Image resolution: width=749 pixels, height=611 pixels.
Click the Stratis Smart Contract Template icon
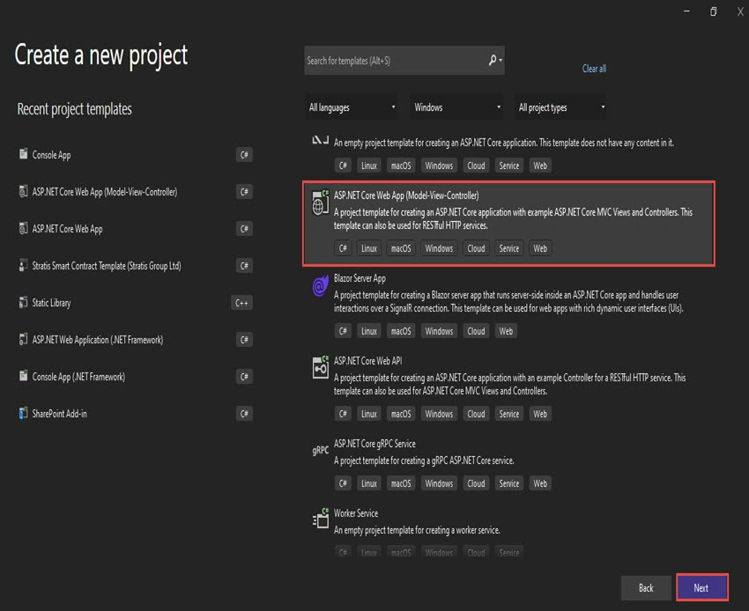23,265
